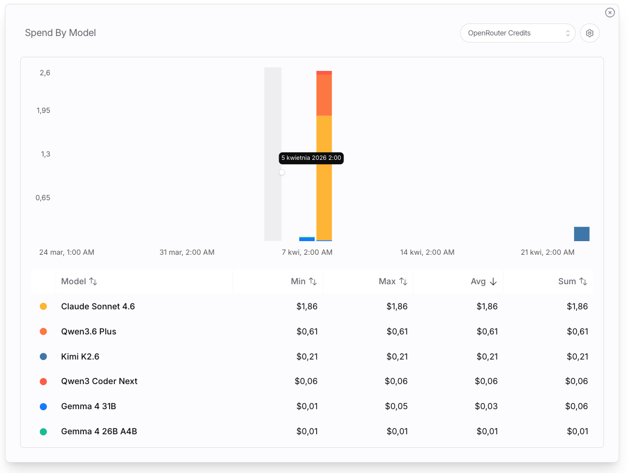
Task: Click the small blue Gemma 4 31B bar
Action: 307,239
